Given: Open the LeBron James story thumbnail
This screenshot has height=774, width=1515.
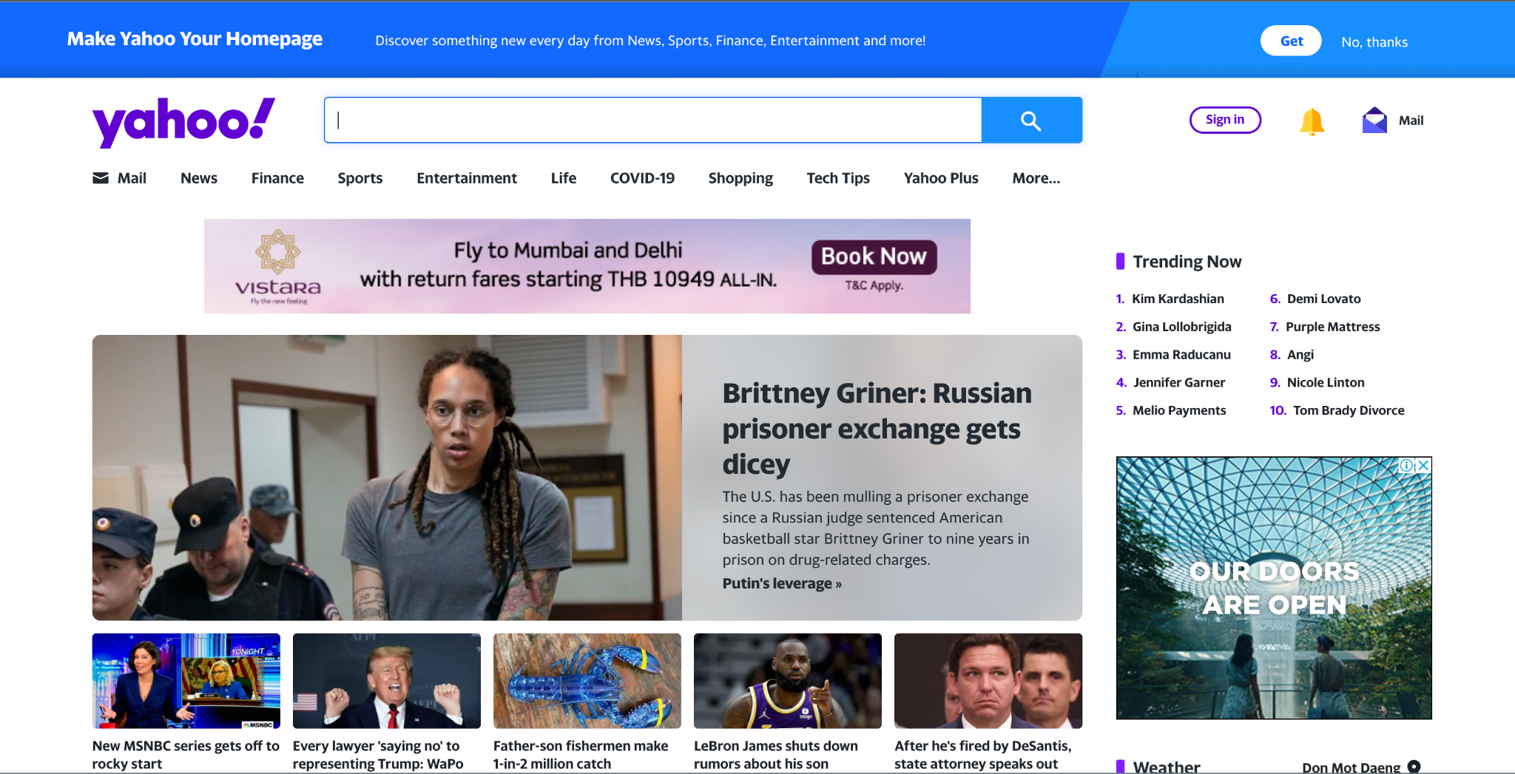Looking at the screenshot, I should coord(788,681).
